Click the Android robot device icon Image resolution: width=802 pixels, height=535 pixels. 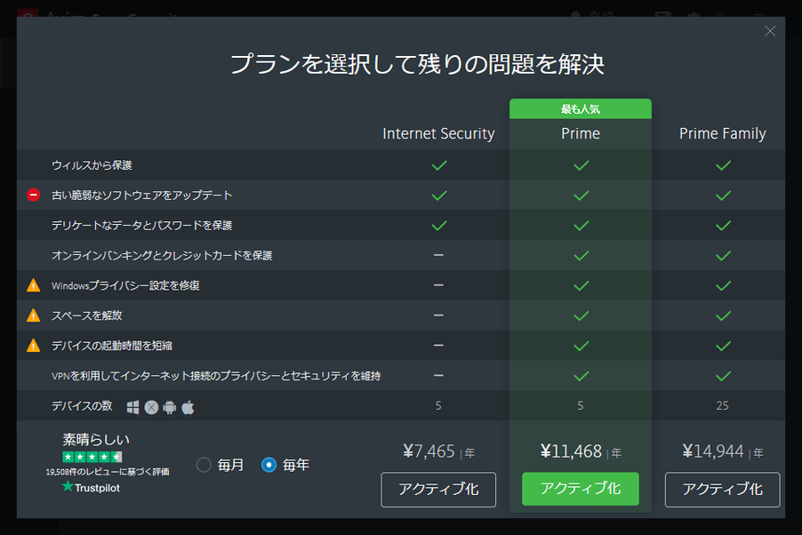pyautogui.click(x=169, y=407)
